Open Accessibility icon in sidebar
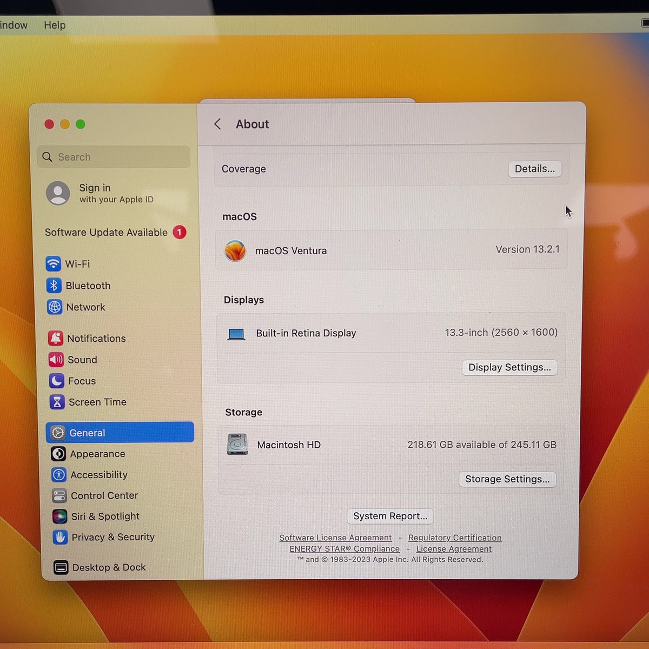Screen dimensions: 649x649 pos(58,475)
